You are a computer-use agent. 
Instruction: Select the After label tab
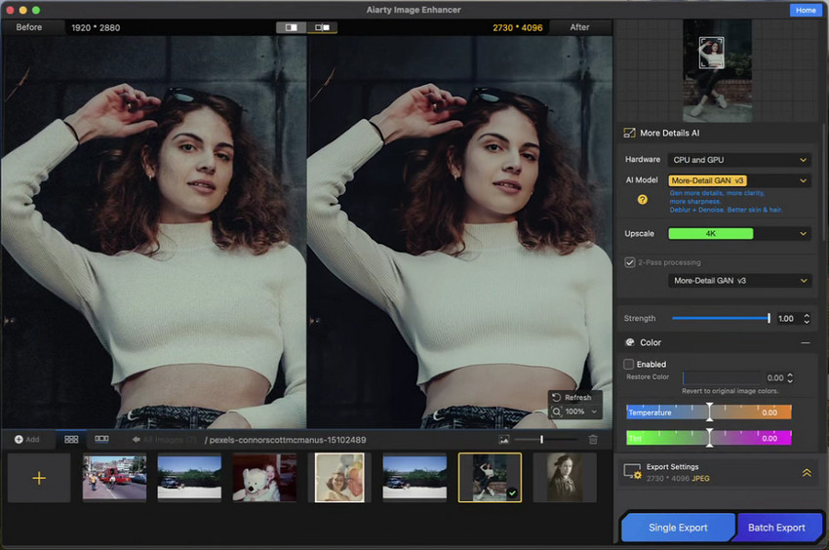click(x=579, y=27)
